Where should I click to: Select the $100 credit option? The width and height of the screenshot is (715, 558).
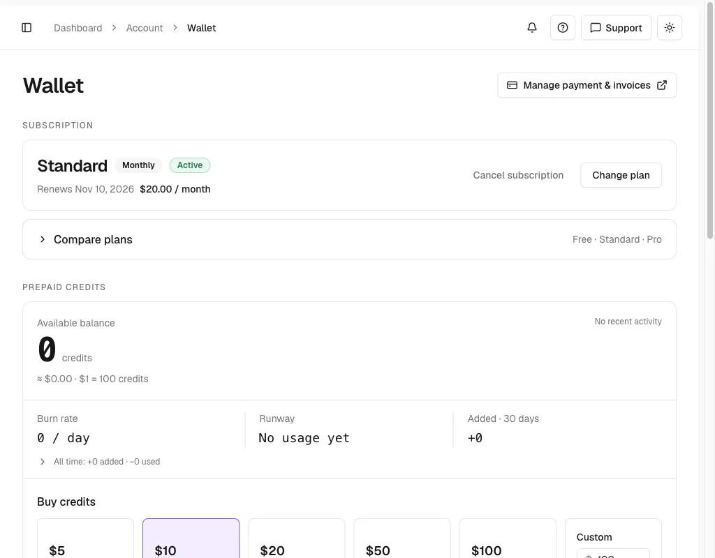[x=508, y=538]
